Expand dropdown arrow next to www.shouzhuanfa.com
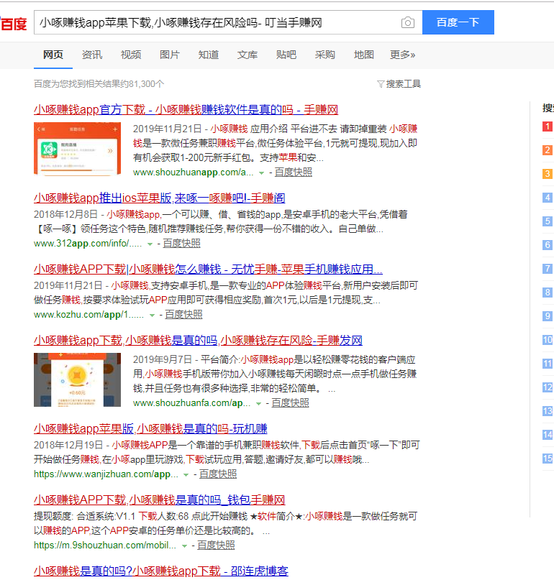The height and width of the screenshot is (580, 554). (258, 404)
